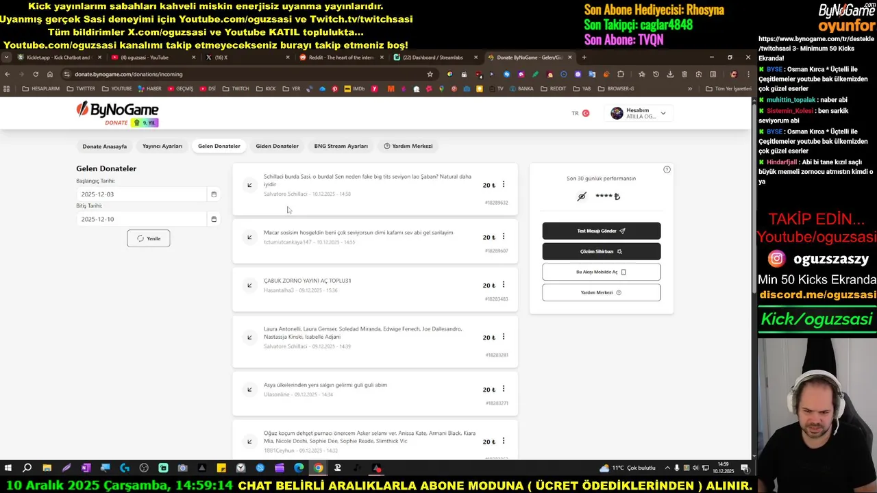Open the Yayıncı Ayarları tab
The image size is (877, 493).
pos(162,146)
